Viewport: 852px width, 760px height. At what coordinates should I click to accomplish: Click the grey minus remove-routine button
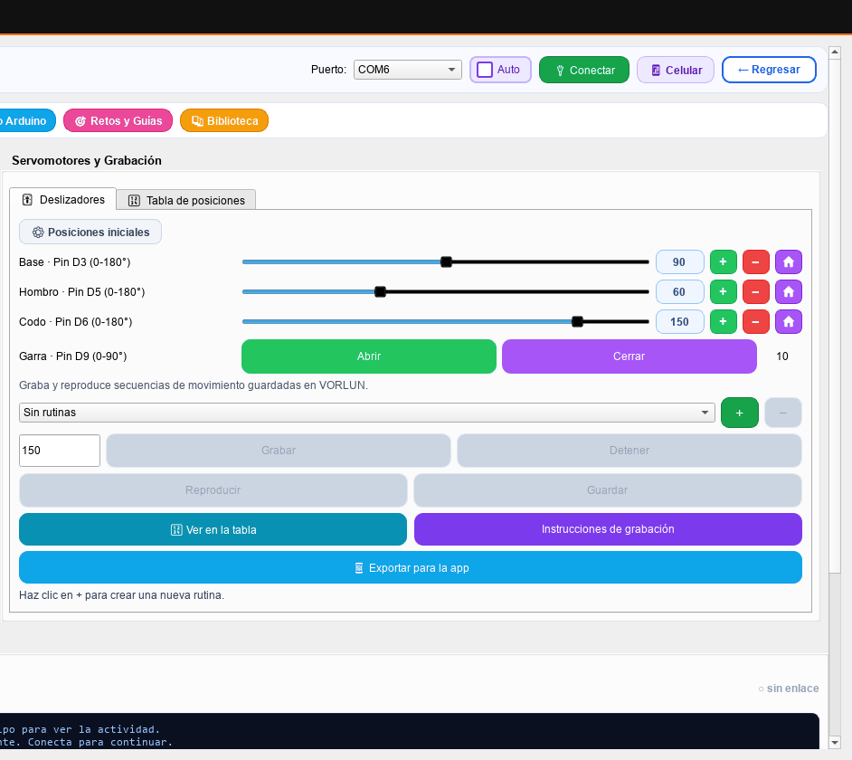783,413
